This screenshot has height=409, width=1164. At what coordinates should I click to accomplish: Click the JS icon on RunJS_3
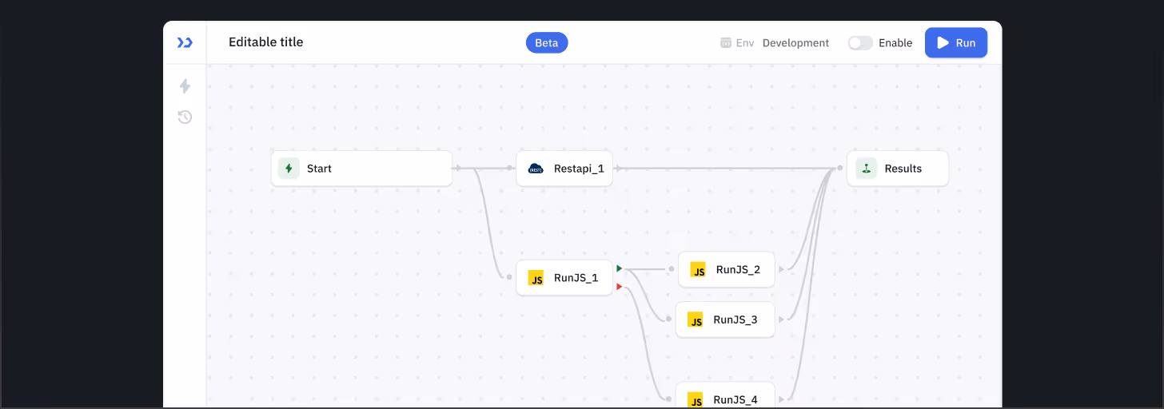coord(696,320)
